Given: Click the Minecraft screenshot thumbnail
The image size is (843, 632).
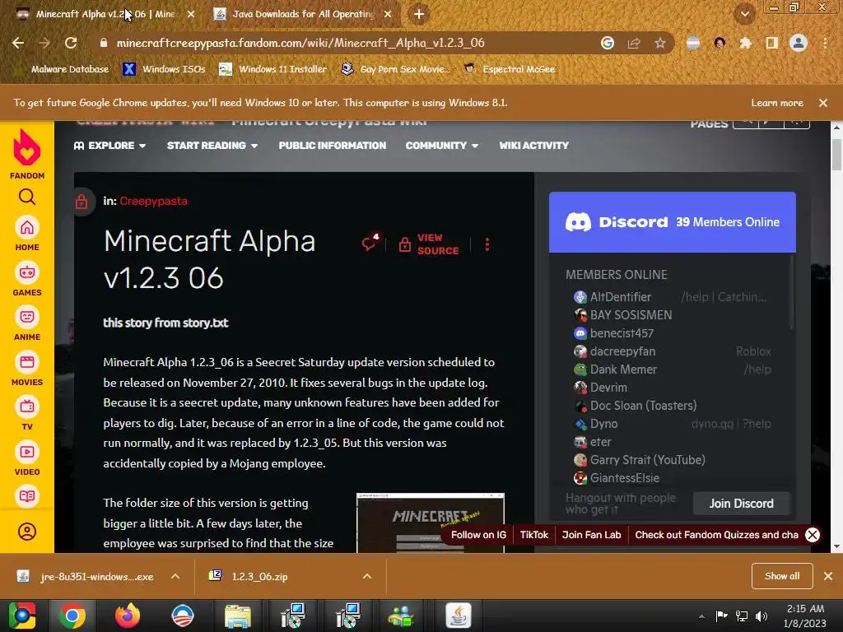Looking at the screenshot, I should tap(431, 523).
